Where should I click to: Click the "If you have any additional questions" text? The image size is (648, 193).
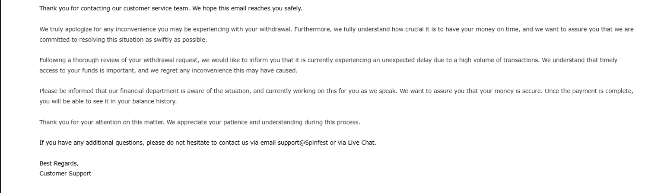pyautogui.click(x=92, y=143)
